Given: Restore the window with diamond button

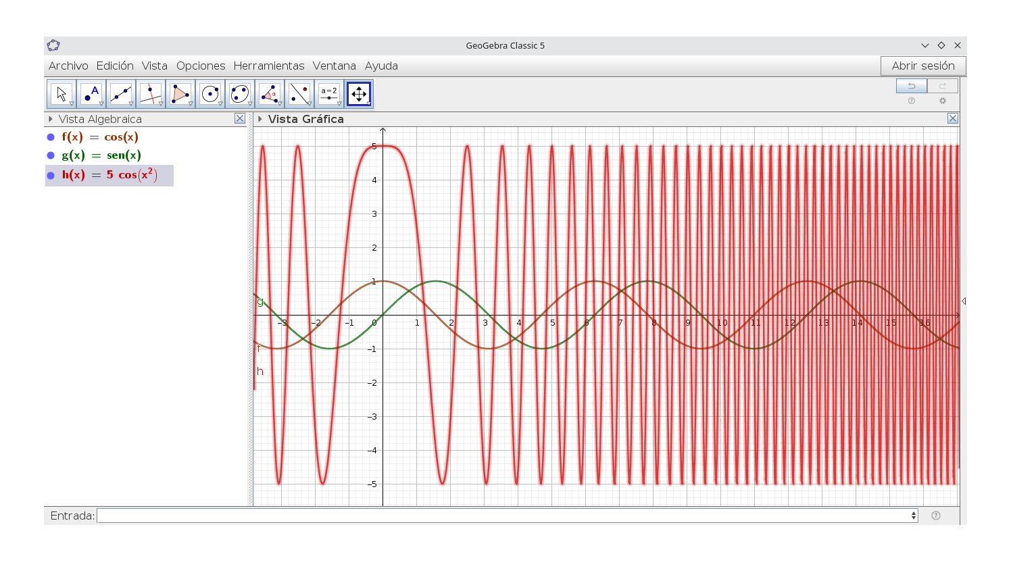Looking at the screenshot, I should (941, 45).
